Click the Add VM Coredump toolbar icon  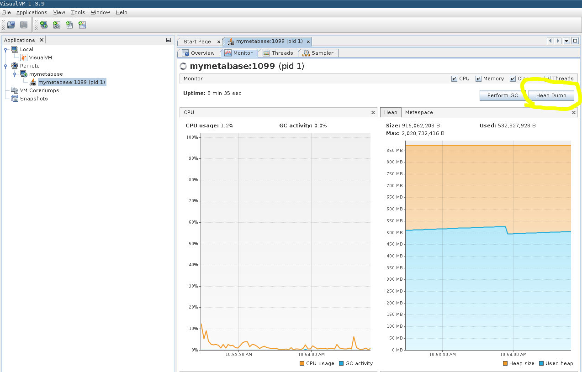click(69, 25)
